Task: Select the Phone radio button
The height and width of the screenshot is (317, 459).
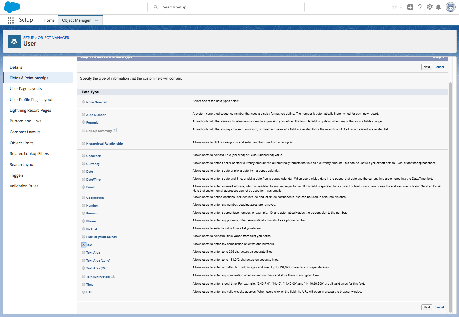Action: [x=84, y=221]
